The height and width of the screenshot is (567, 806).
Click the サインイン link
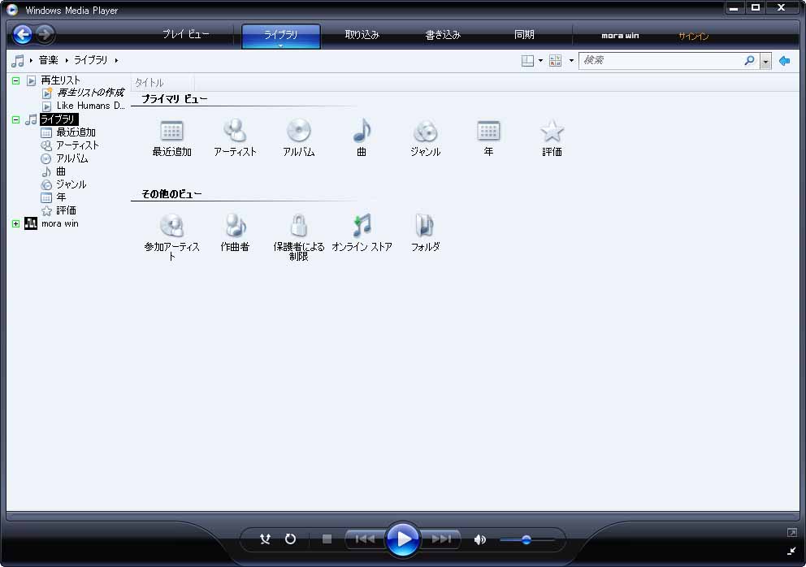[x=693, y=36]
